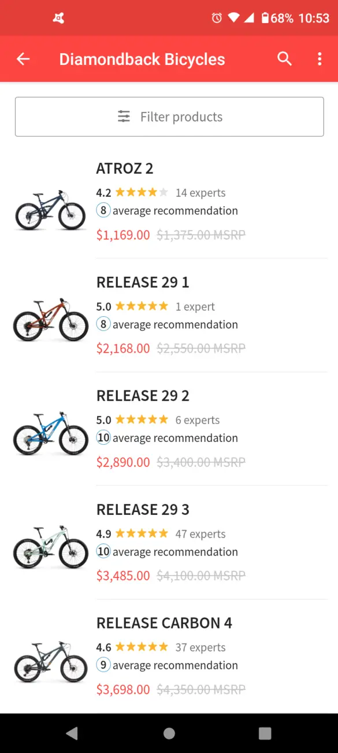Select the ATROZ 2 star rating

point(142,192)
